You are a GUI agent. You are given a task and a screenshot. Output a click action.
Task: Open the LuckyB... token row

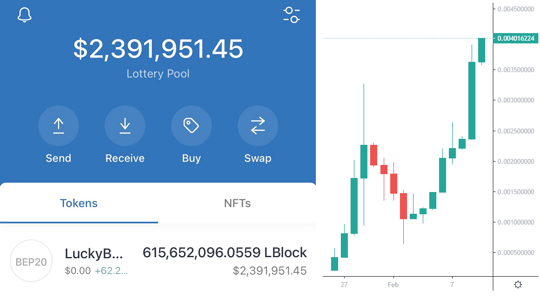pyautogui.click(x=158, y=261)
